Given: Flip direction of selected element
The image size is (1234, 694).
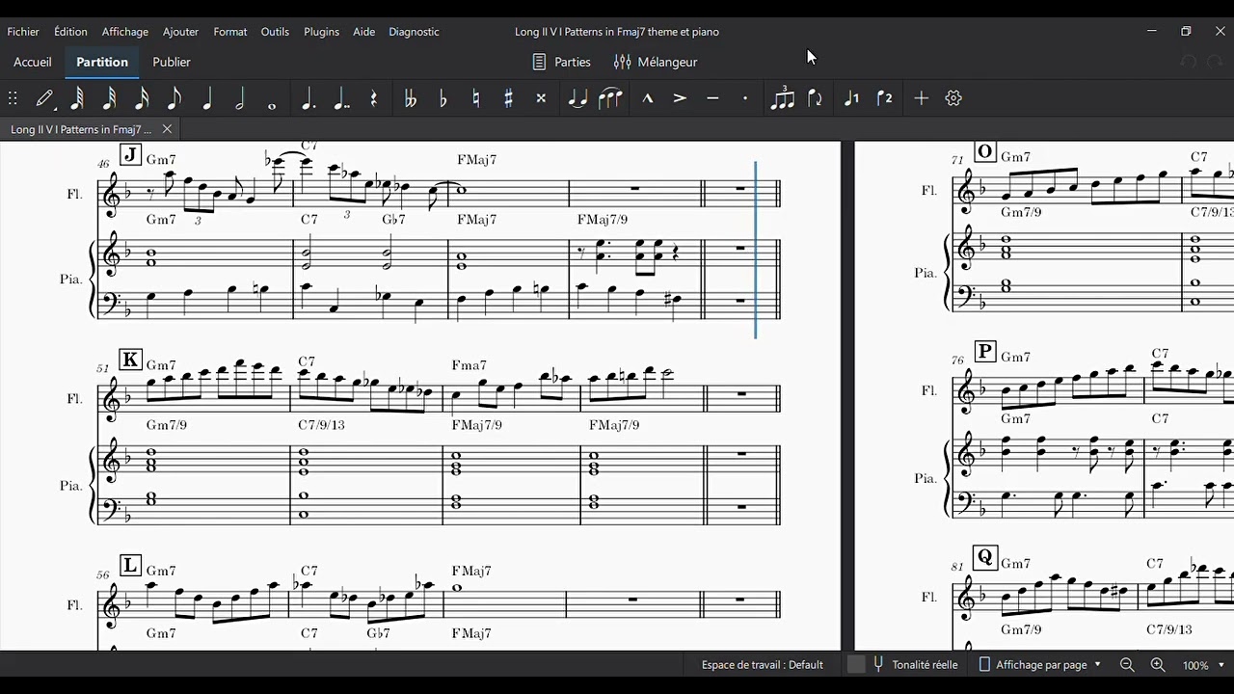Looking at the screenshot, I should pyautogui.click(x=815, y=98).
